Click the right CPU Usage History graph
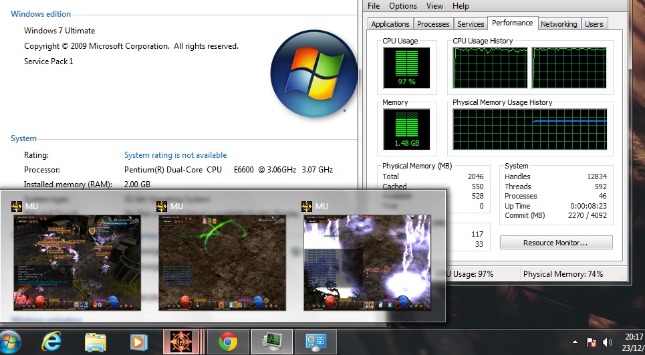This screenshot has width=645, height=355. coord(569,68)
